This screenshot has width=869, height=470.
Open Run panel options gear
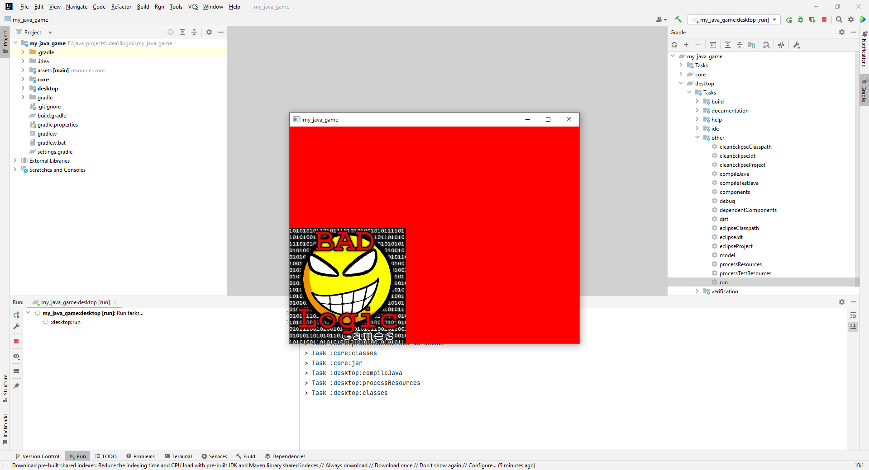click(842, 302)
